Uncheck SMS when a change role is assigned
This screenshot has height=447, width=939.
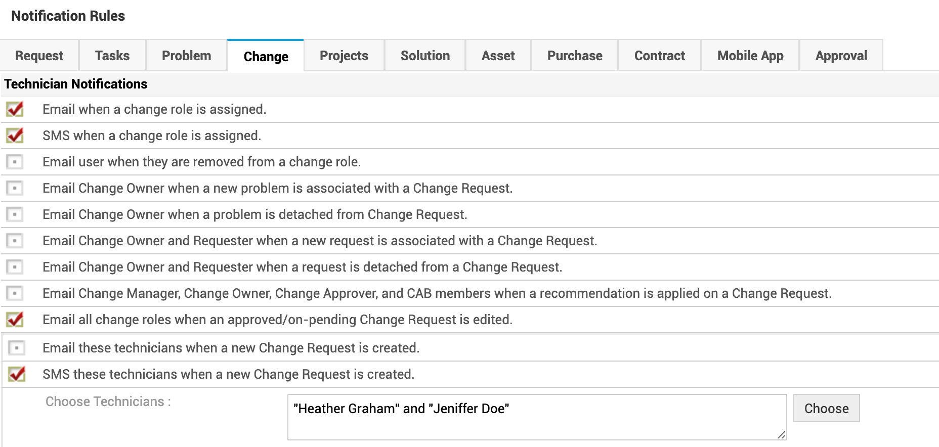[15, 136]
